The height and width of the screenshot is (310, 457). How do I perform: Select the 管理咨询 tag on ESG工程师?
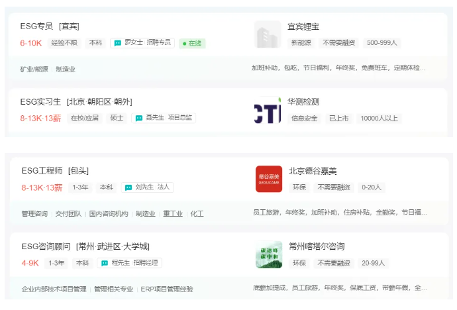coord(34,214)
